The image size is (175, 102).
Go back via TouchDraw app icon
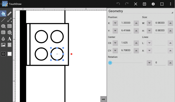point(5,4)
